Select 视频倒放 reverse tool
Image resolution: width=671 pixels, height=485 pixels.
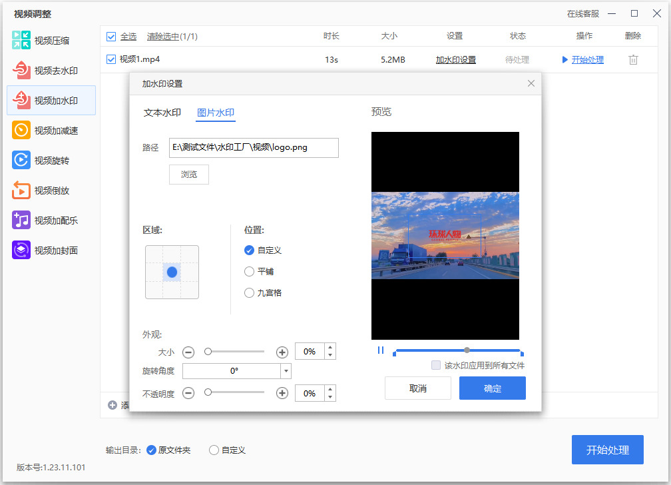pos(41,191)
